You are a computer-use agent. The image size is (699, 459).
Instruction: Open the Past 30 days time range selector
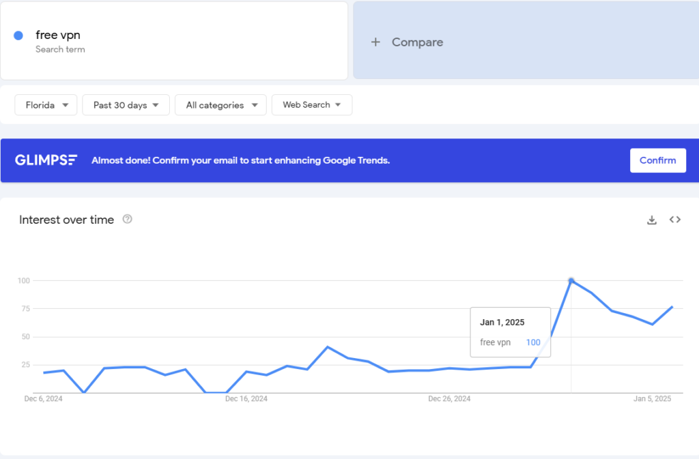(x=126, y=105)
